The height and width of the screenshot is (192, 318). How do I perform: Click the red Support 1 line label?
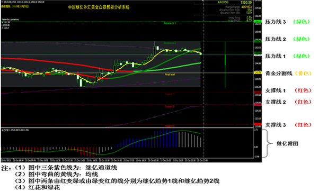point(170,94)
